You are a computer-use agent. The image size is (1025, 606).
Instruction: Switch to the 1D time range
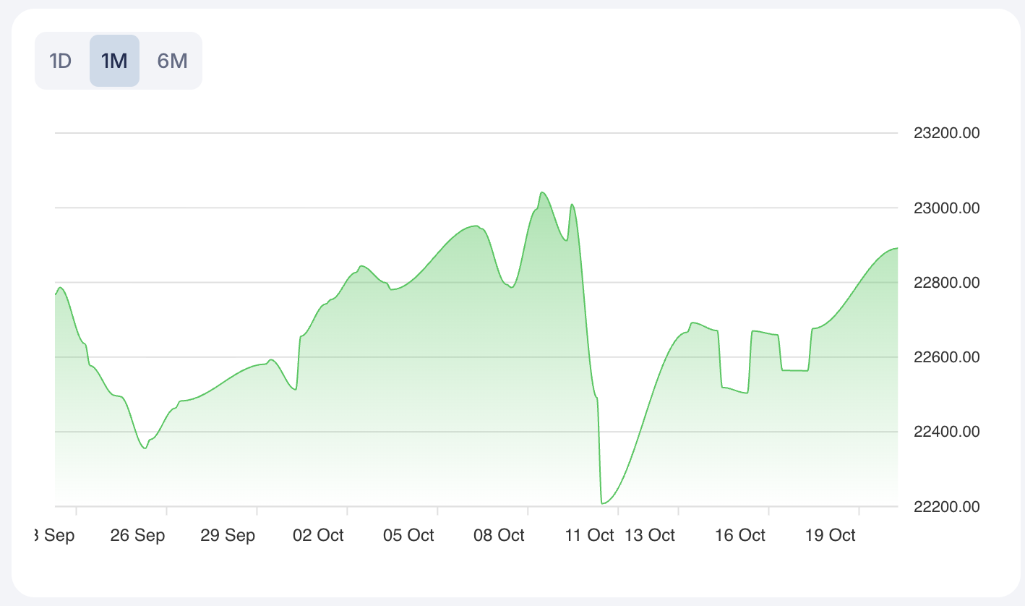[x=60, y=61]
